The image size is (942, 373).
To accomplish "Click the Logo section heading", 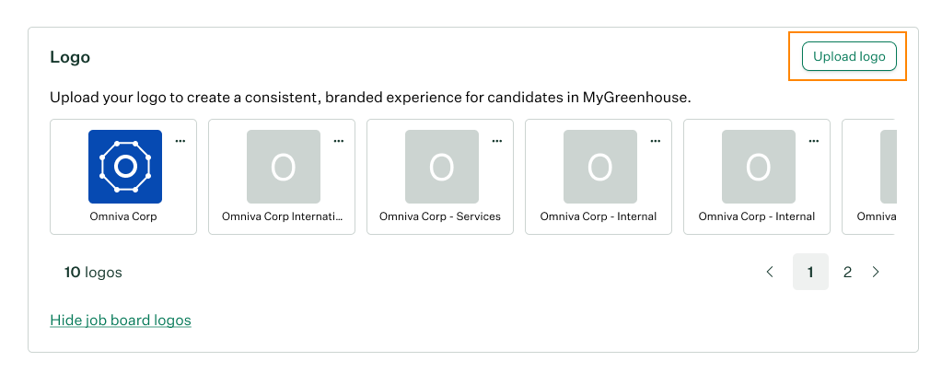I will 70,57.
